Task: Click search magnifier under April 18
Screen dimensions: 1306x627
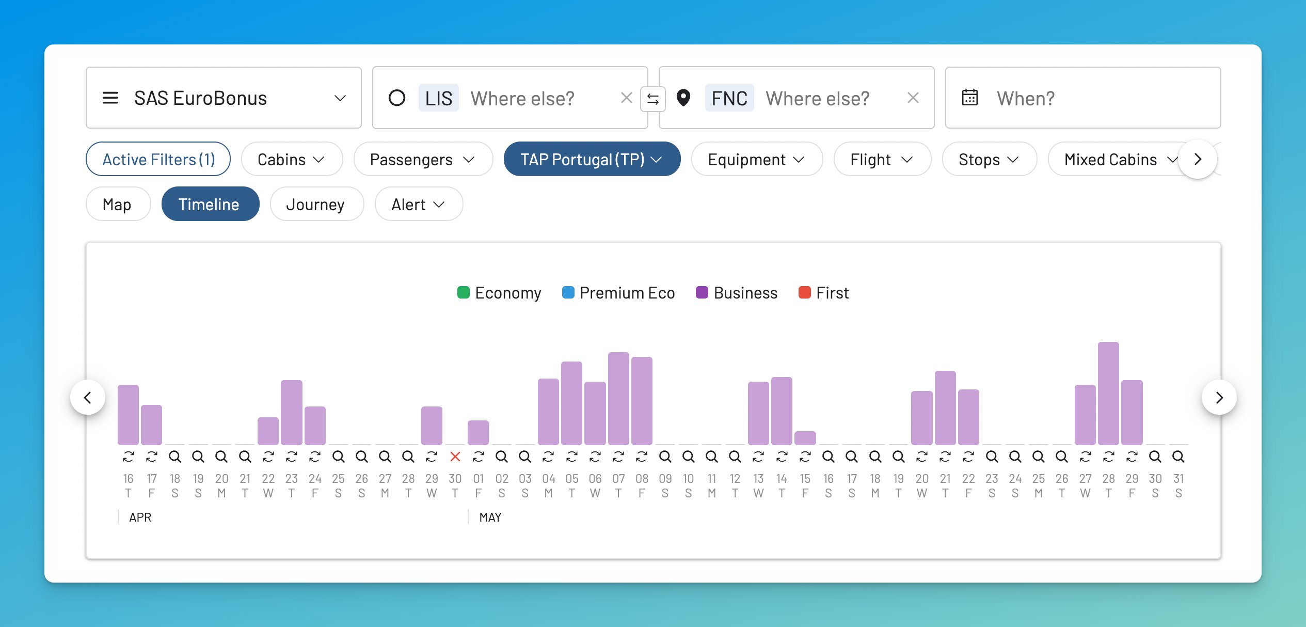Action: pyautogui.click(x=175, y=457)
